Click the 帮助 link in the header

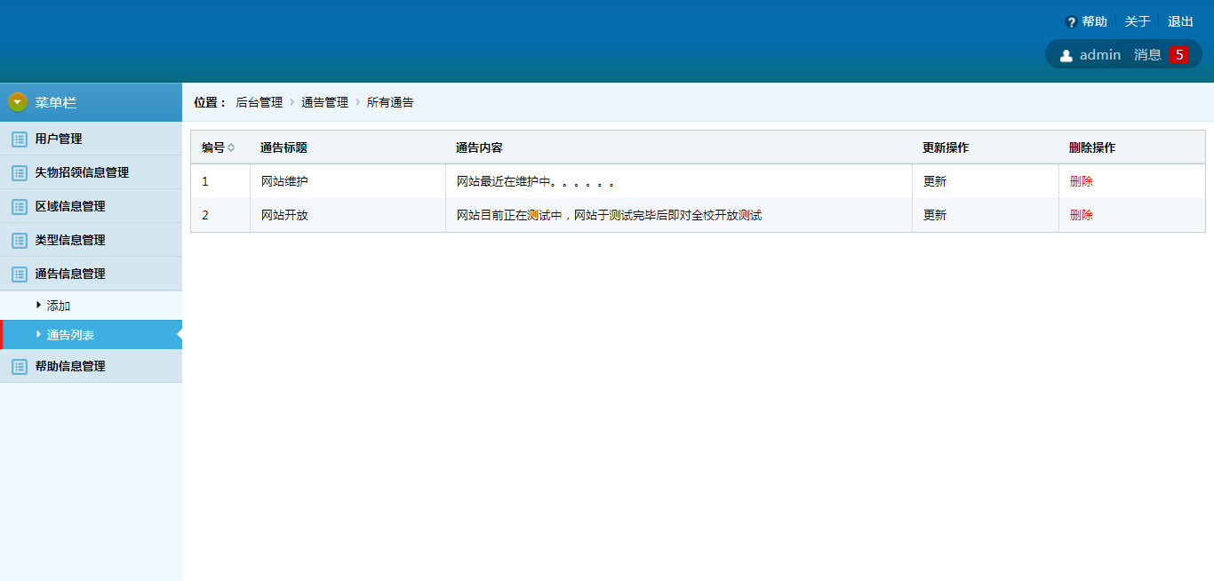[x=1094, y=22]
